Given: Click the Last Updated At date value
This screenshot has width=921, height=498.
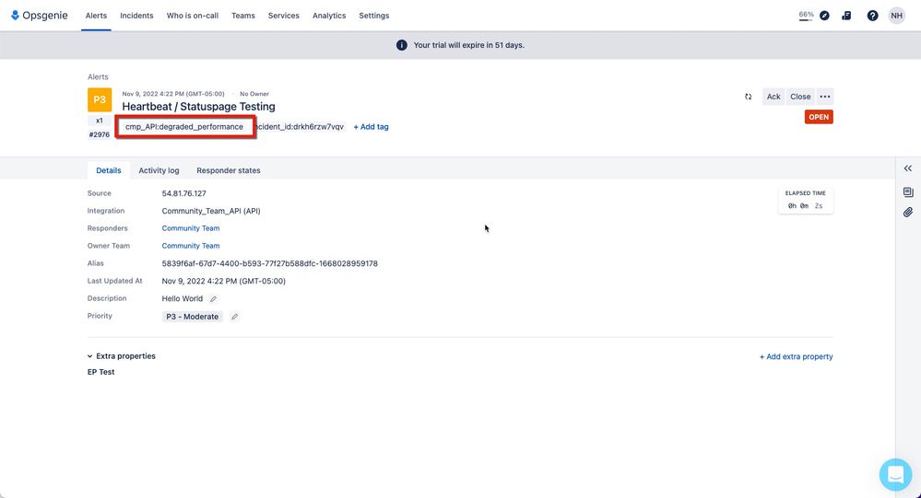Looking at the screenshot, I should tap(224, 281).
